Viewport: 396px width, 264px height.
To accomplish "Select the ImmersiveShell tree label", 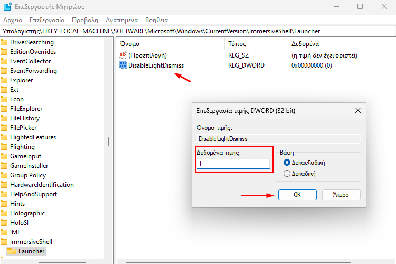I will (31, 242).
